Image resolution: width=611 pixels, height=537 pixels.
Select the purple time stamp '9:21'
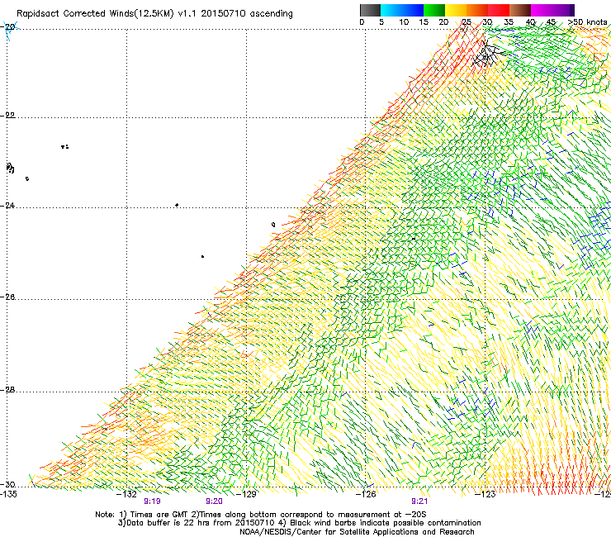419,501
